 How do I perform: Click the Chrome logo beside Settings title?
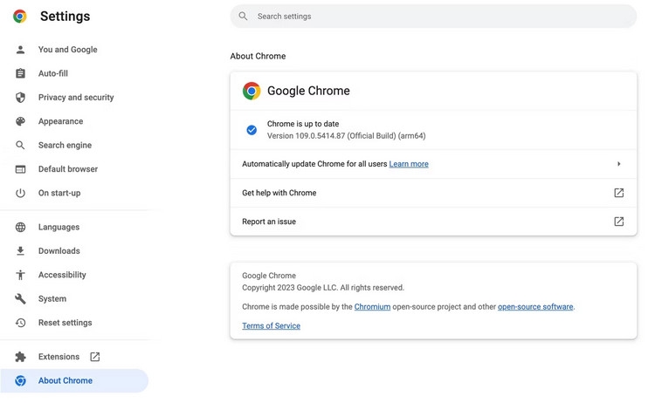[x=19, y=17]
